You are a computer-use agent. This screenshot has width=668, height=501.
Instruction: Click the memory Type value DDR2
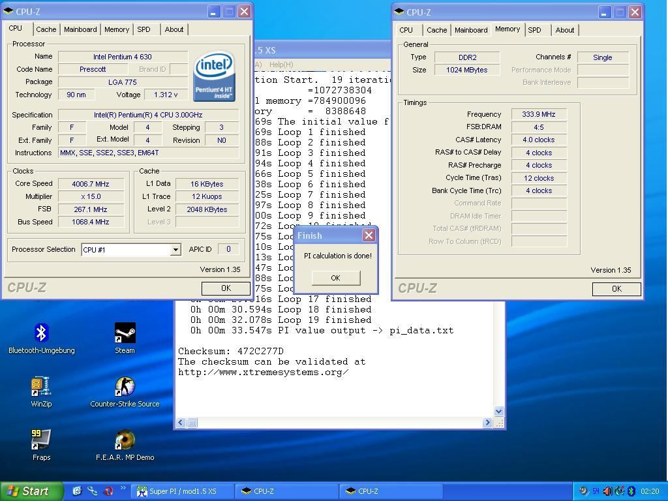467,57
